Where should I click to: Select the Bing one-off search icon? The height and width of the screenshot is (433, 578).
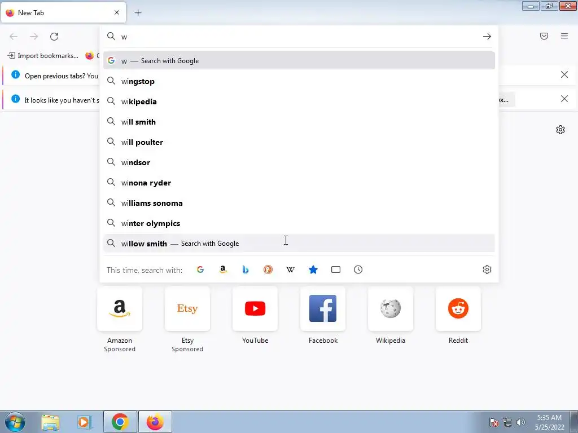[x=246, y=269]
